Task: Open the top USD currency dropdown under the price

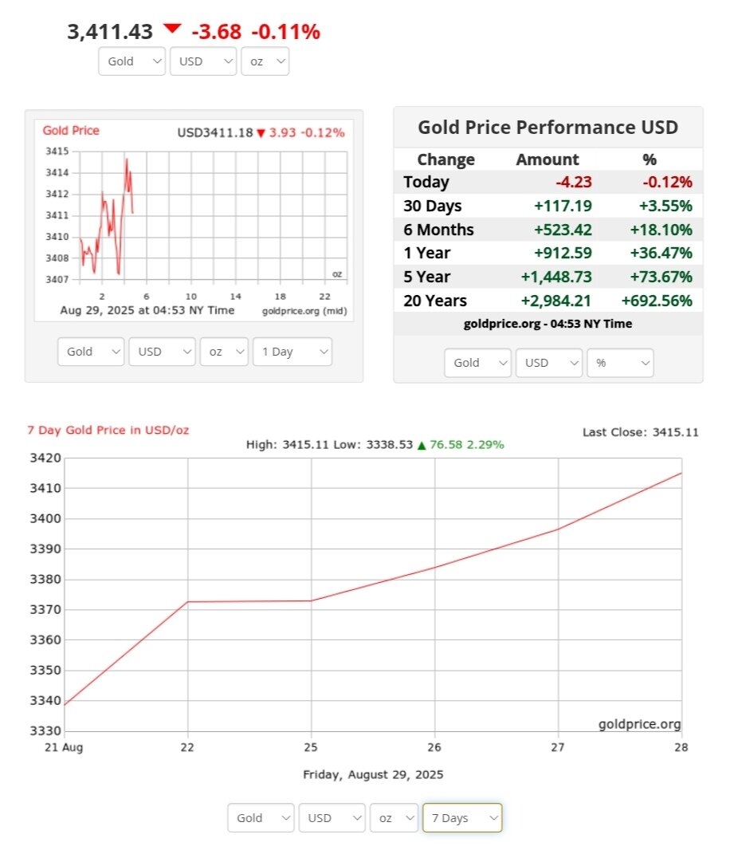Action: (x=202, y=61)
